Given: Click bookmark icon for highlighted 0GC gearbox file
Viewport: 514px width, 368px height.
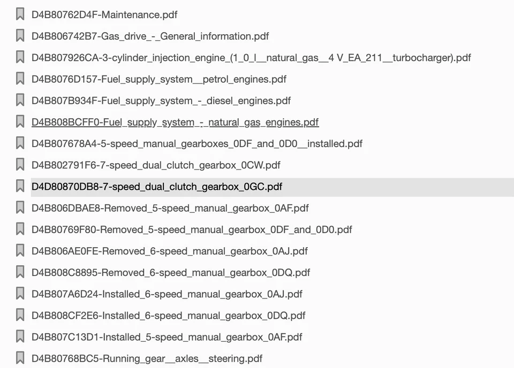Looking at the screenshot, I should [20, 187].
